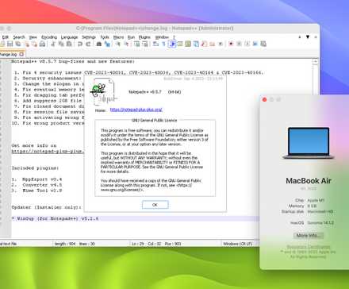
Task: Start macro recording with red icon
Action: coord(231,44)
